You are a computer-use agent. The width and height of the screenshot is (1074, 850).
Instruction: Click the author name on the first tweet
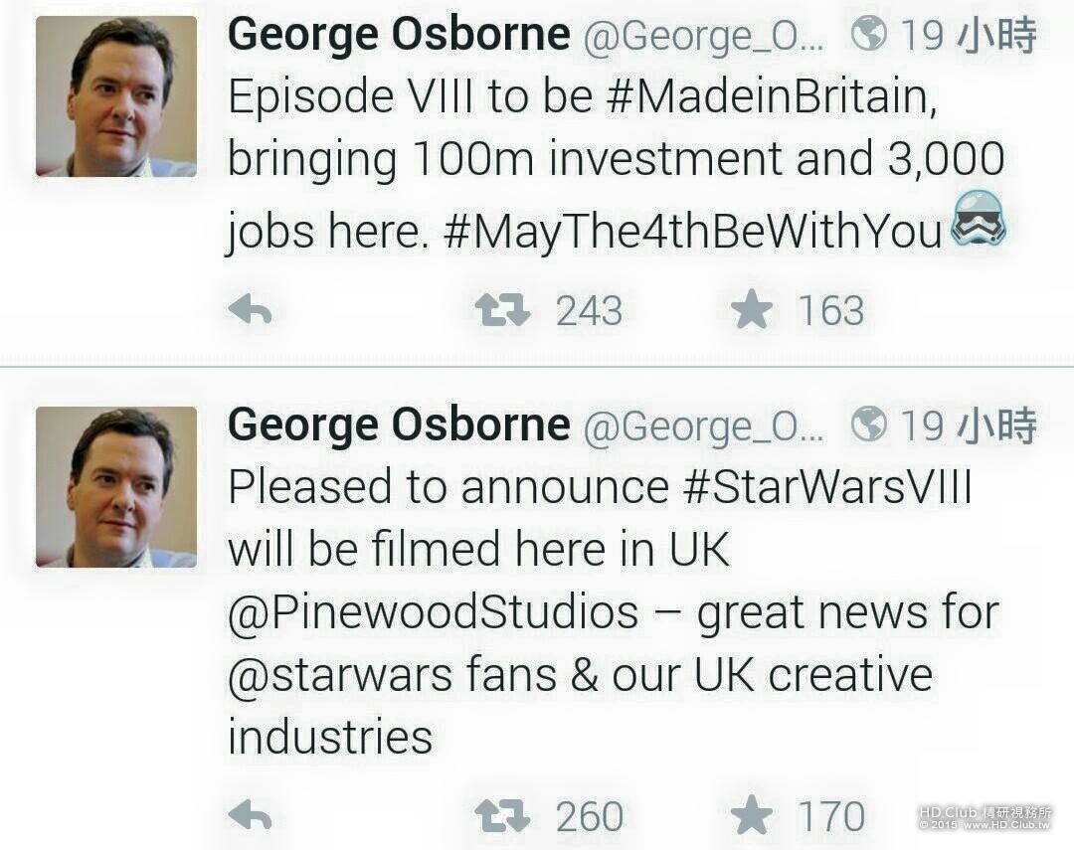click(399, 36)
